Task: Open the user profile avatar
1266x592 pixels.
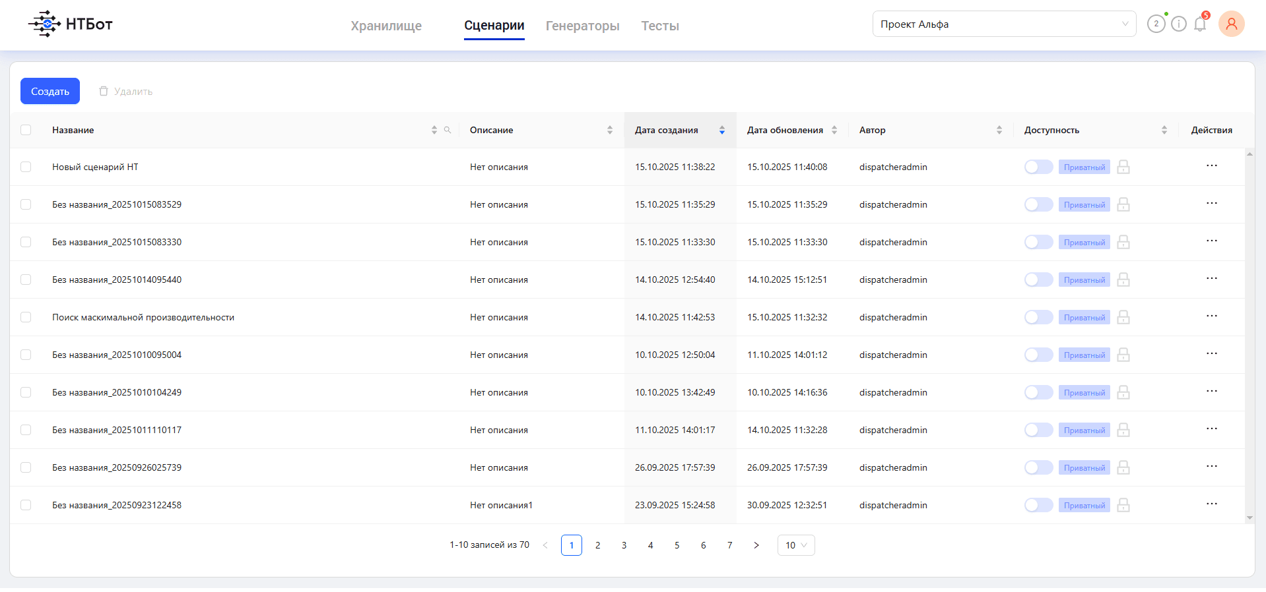Action: [x=1232, y=24]
